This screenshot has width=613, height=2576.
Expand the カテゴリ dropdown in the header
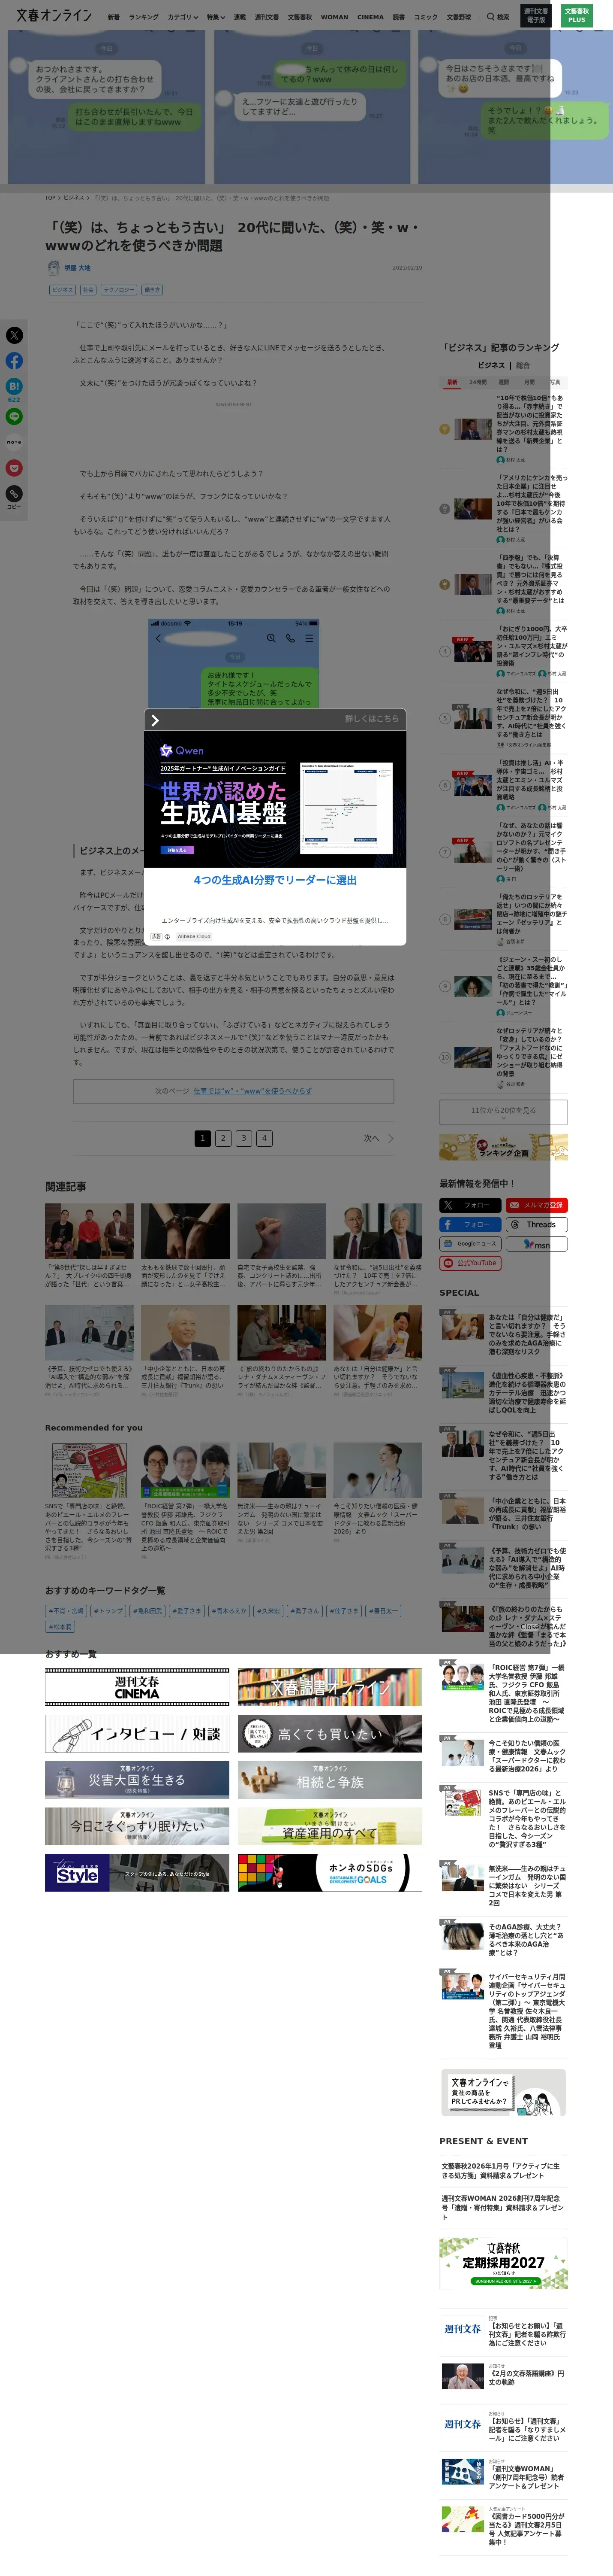(183, 17)
